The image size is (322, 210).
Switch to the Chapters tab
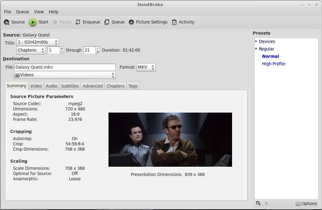[115, 86]
